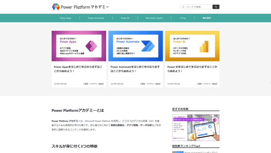Click the date under Power Automate article
This screenshot has width=271, height=153.
[x=117, y=84]
